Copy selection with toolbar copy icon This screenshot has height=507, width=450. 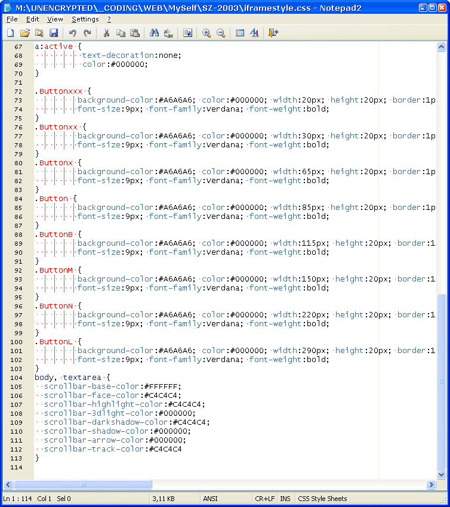[x=121, y=33]
